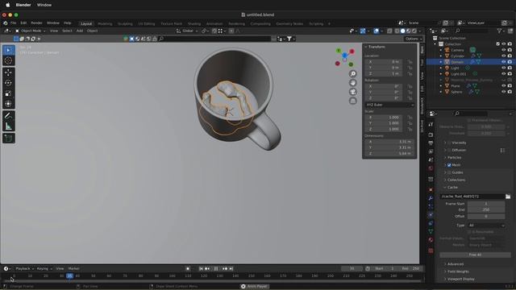Toggle camera view icon in viewport

[353, 92]
